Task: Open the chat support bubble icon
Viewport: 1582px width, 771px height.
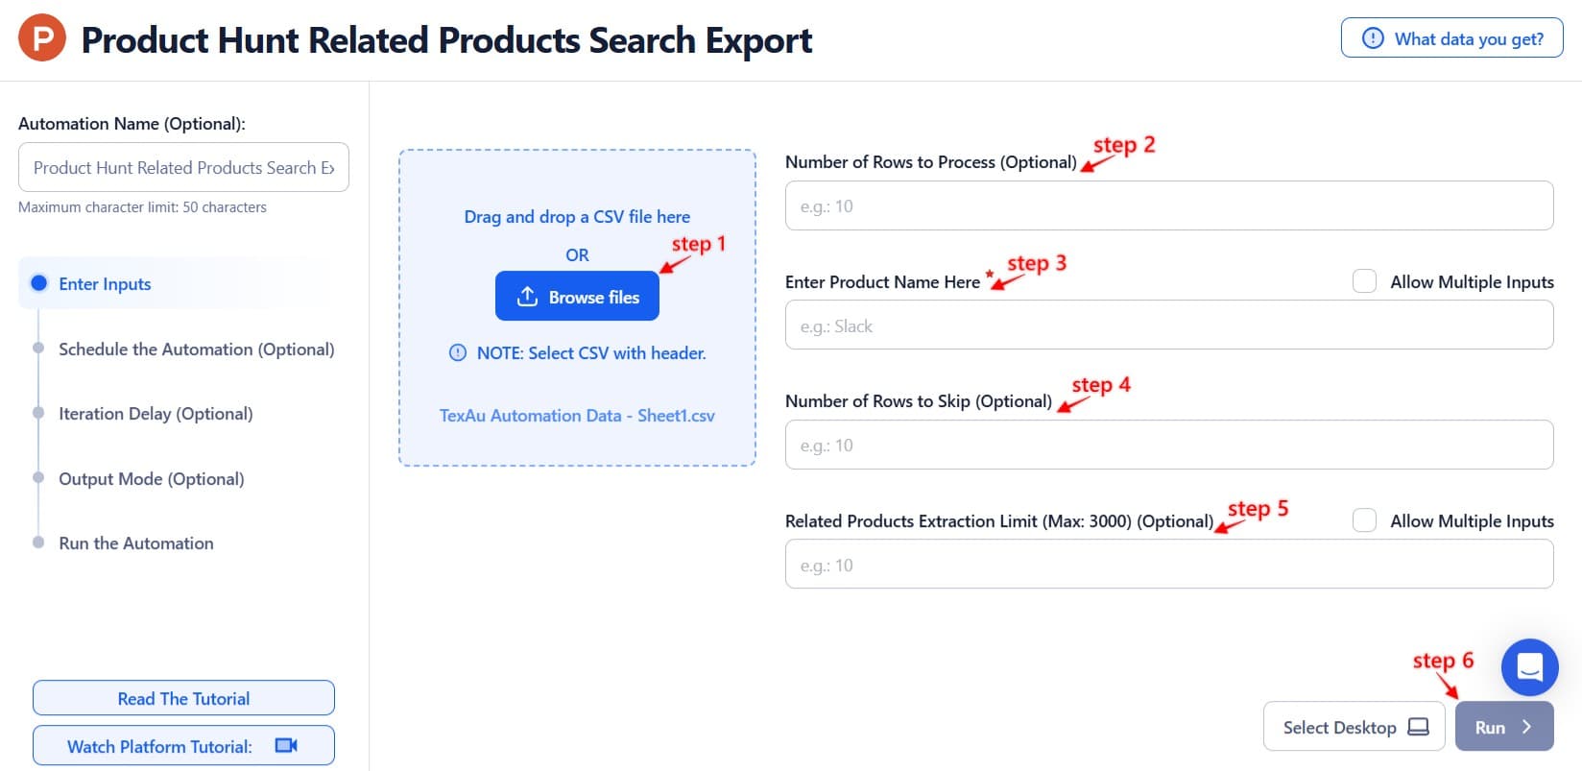Action: coord(1529,667)
